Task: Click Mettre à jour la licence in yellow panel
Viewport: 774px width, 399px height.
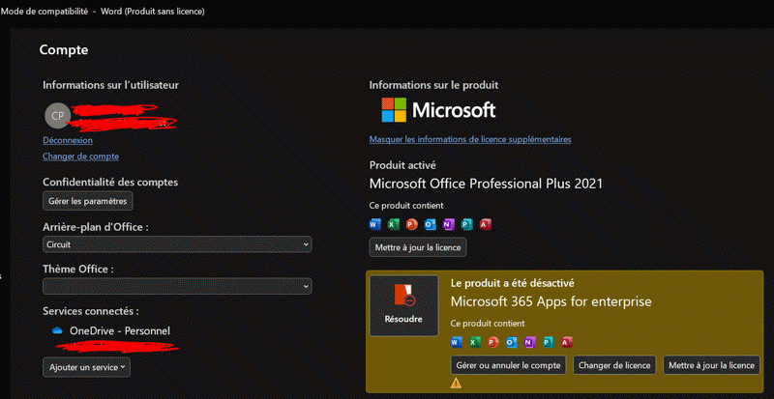Action: (711, 365)
